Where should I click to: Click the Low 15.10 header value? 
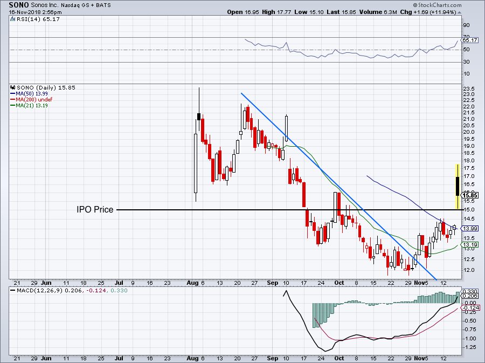pyautogui.click(x=309, y=12)
